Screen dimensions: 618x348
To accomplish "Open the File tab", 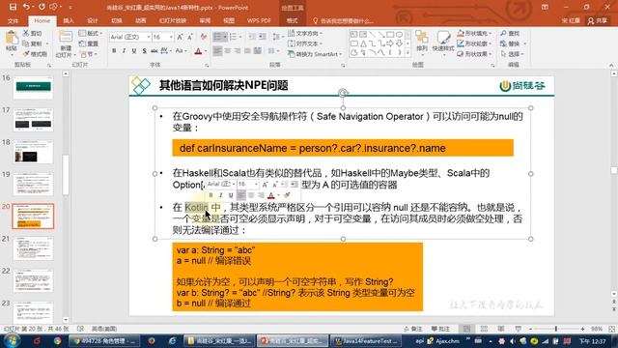I will coord(13,20).
